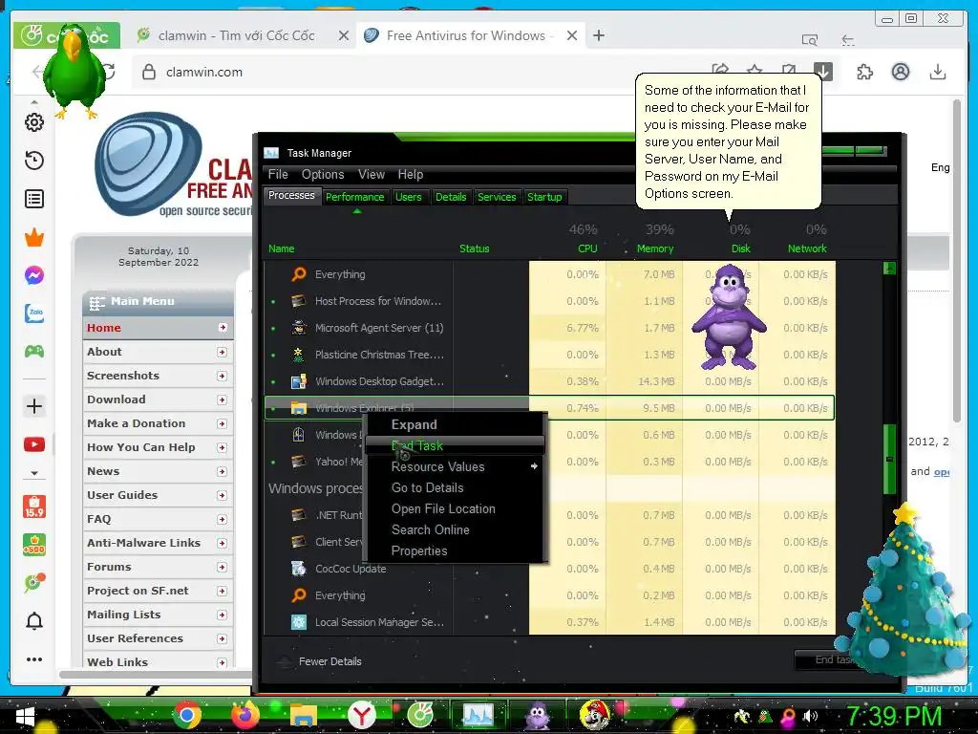Expand the sidebar collapsed items arrow
Image resolution: width=978 pixels, height=734 pixels.
point(34,473)
